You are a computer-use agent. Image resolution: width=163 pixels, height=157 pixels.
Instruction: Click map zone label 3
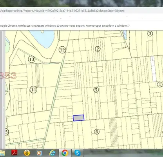coord(150,34)
